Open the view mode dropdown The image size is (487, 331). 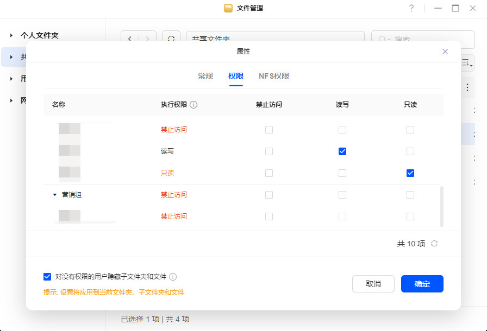[466, 63]
